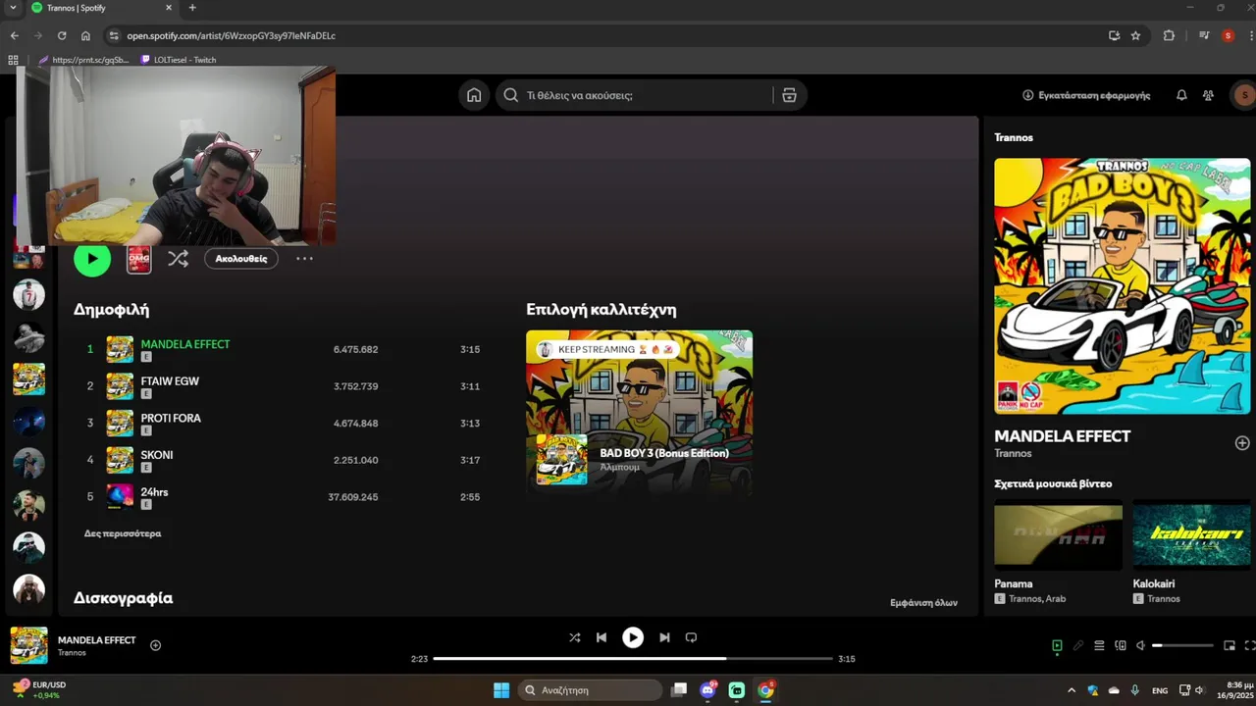Mute Spotify with the speaker icon
1256x706 pixels.
point(1140,645)
